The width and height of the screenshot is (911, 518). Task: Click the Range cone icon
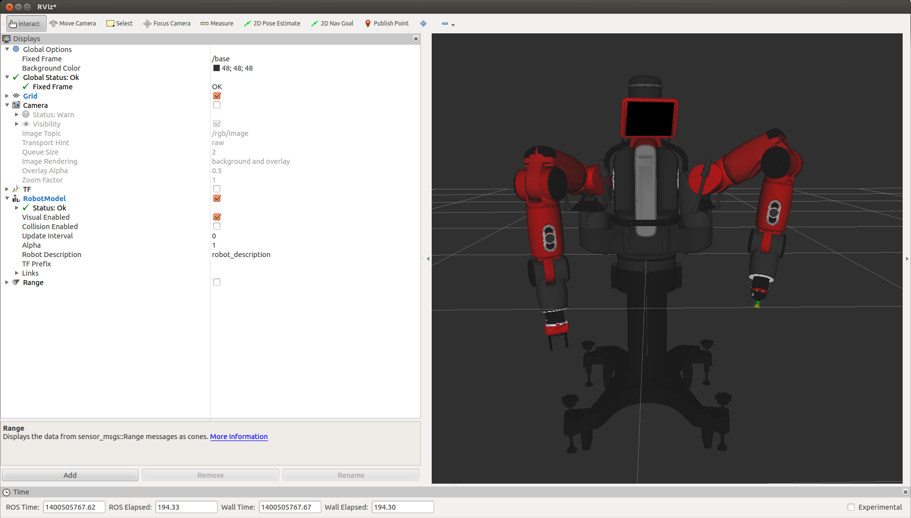click(16, 282)
